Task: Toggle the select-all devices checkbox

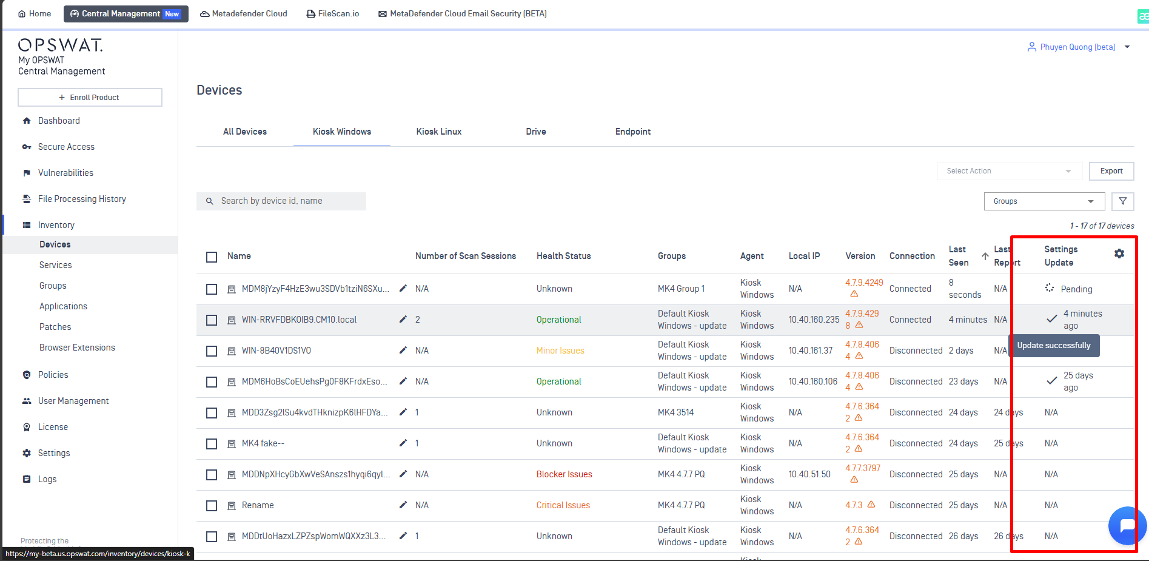Action: click(212, 257)
